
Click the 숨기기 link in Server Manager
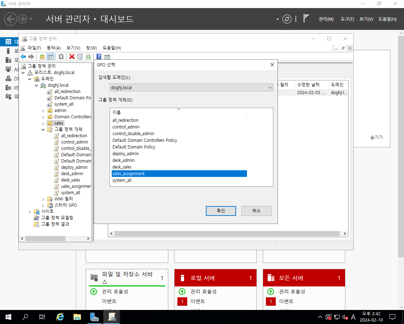(377, 137)
